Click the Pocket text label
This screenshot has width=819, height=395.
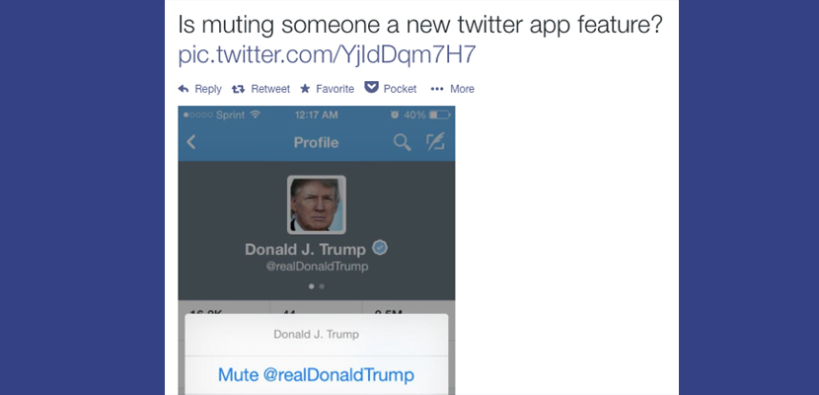(400, 89)
